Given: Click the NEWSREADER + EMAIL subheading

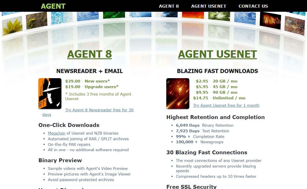Looking at the screenshot, I should click(90, 71).
